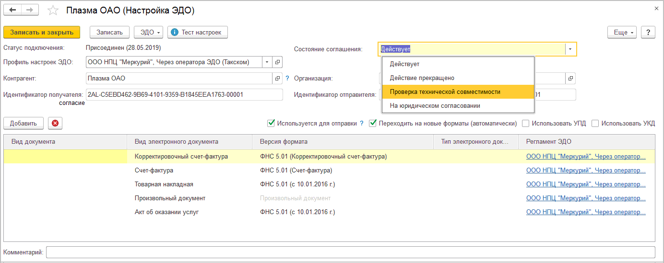Open the Организация record form icon
Image resolution: width=664 pixels, height=263 pixels.
click(x=570, y=78)
